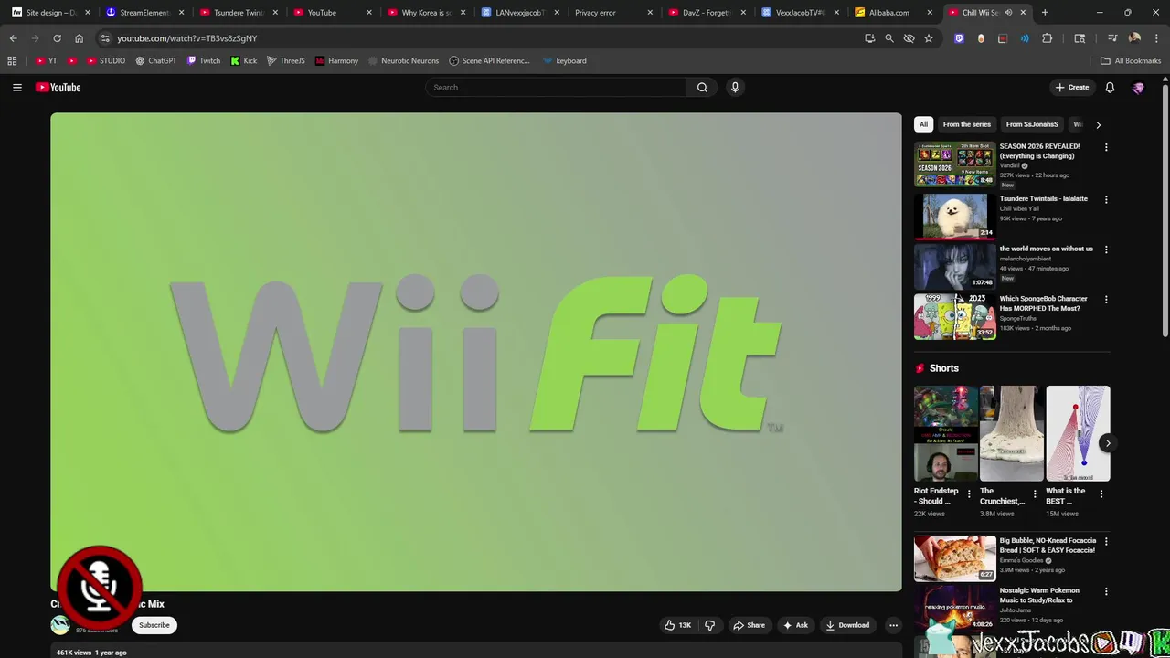The image size is (1170, 658).
Task: Open options for Nostalgic Warm Pokemon video
Action: [1106, 591]
